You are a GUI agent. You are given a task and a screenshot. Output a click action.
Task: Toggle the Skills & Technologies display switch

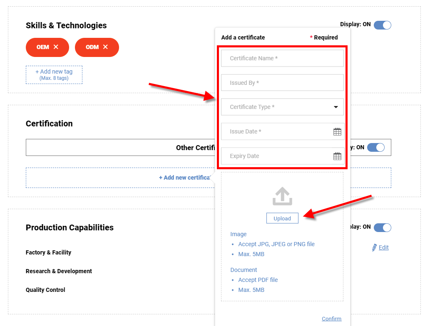pyautogui.click(x=383, y=25)
